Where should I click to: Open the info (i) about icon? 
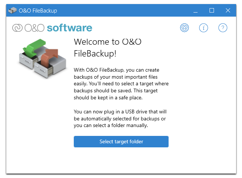204,28
